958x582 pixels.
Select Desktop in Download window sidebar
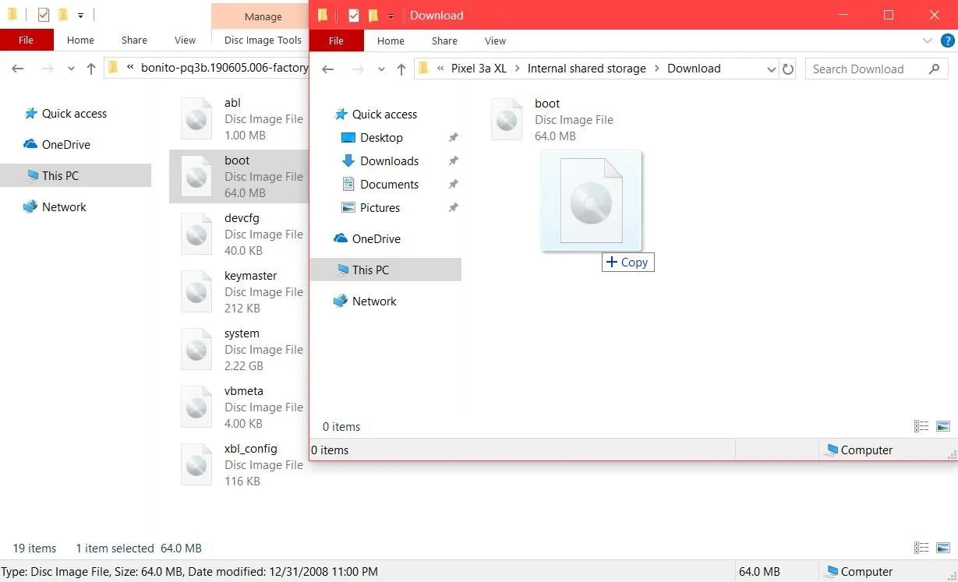click(x=381, y=137)
